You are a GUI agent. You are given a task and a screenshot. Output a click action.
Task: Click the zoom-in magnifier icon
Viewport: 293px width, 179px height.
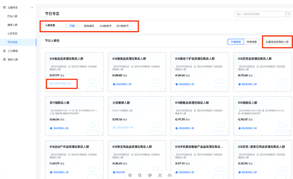click(x=130, y=175)
